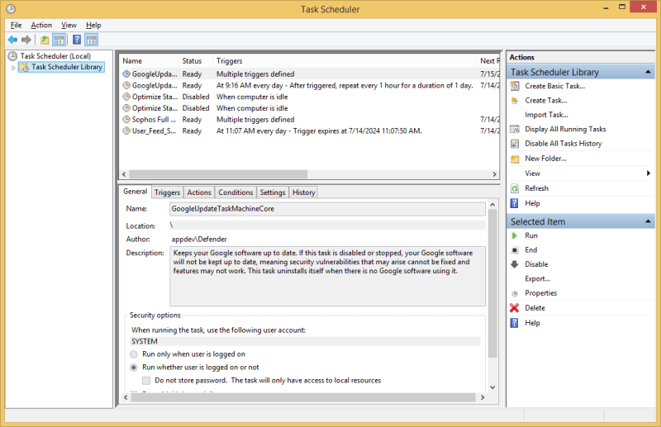This screenshot has height=427, width=661.
Task: Click the Display All Running Tasks icon
Action: (x=515, y=130)
